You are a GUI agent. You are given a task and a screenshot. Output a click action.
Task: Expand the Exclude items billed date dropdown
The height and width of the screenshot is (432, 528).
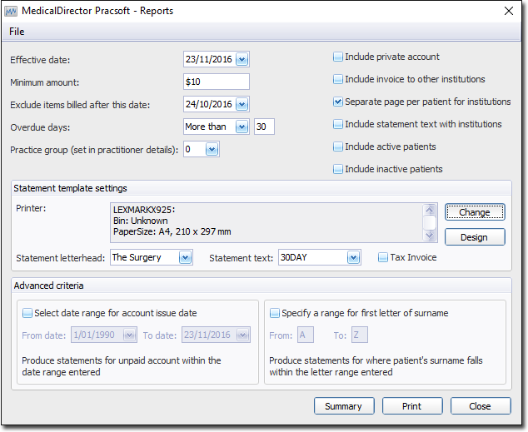click(242, 104)
